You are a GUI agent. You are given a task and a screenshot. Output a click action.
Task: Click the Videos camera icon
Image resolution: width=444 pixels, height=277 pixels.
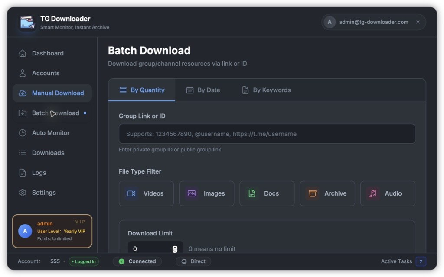click(x=131, y=193)
